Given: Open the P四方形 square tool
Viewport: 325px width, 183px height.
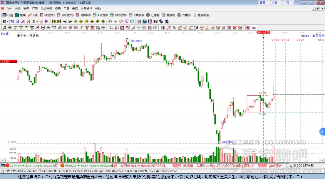Looking at the screenshot, I should coord(47,15).
